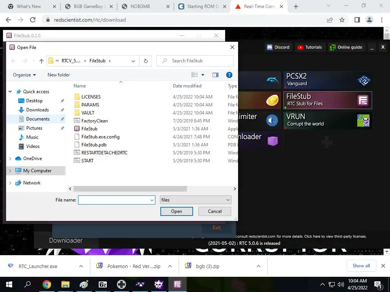
Task: Click the Citra orange icon tile
Action: pyautogui.click(x=272, y=100)
